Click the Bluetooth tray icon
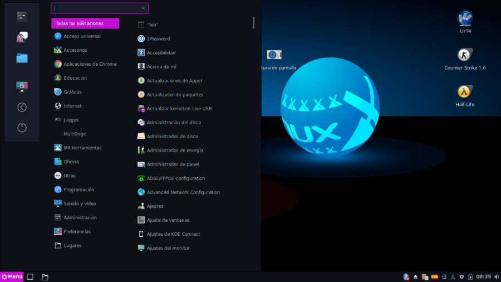501x282 pixels. coord(406,276)
